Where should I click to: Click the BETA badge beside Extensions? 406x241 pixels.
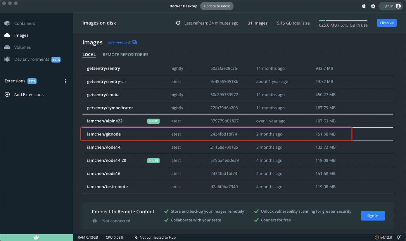(32, 81)
